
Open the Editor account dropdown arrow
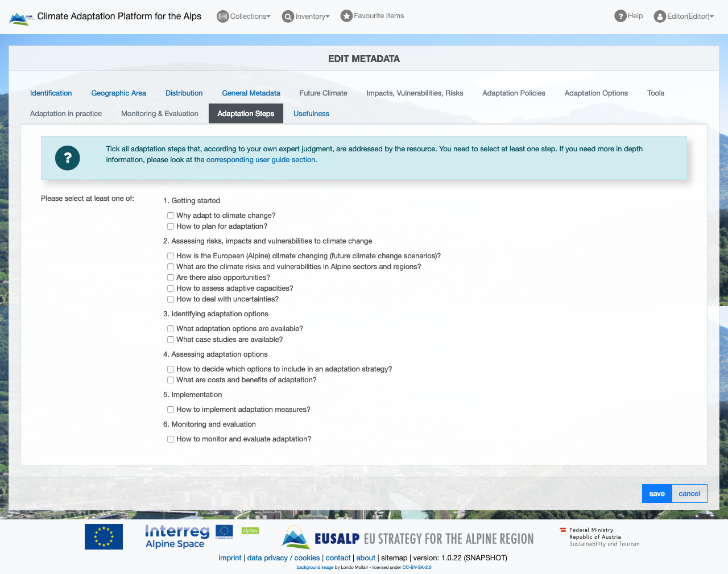712,16
